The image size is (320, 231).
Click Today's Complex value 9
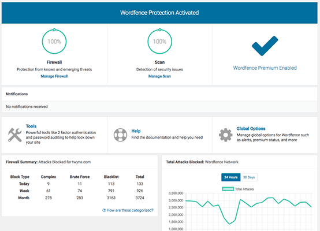[49, 184]
